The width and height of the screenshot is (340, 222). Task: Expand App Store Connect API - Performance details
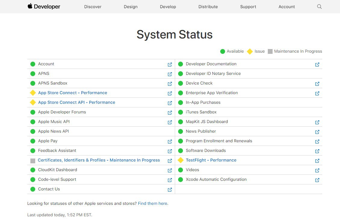pos(76,102)
